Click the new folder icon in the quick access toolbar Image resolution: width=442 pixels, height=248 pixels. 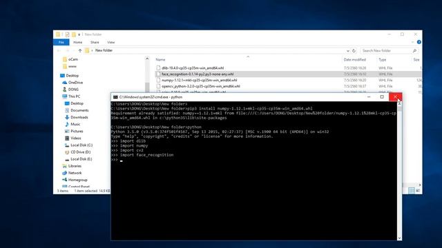74,34
